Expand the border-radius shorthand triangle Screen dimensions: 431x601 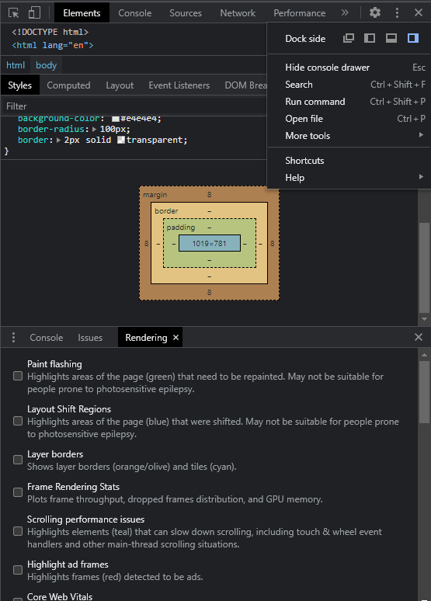tap(94, 129)
